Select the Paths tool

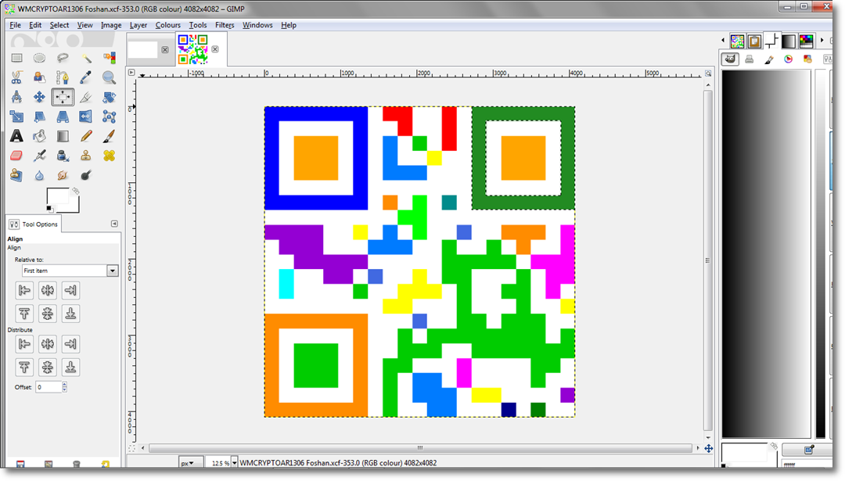tap(63, 77)
